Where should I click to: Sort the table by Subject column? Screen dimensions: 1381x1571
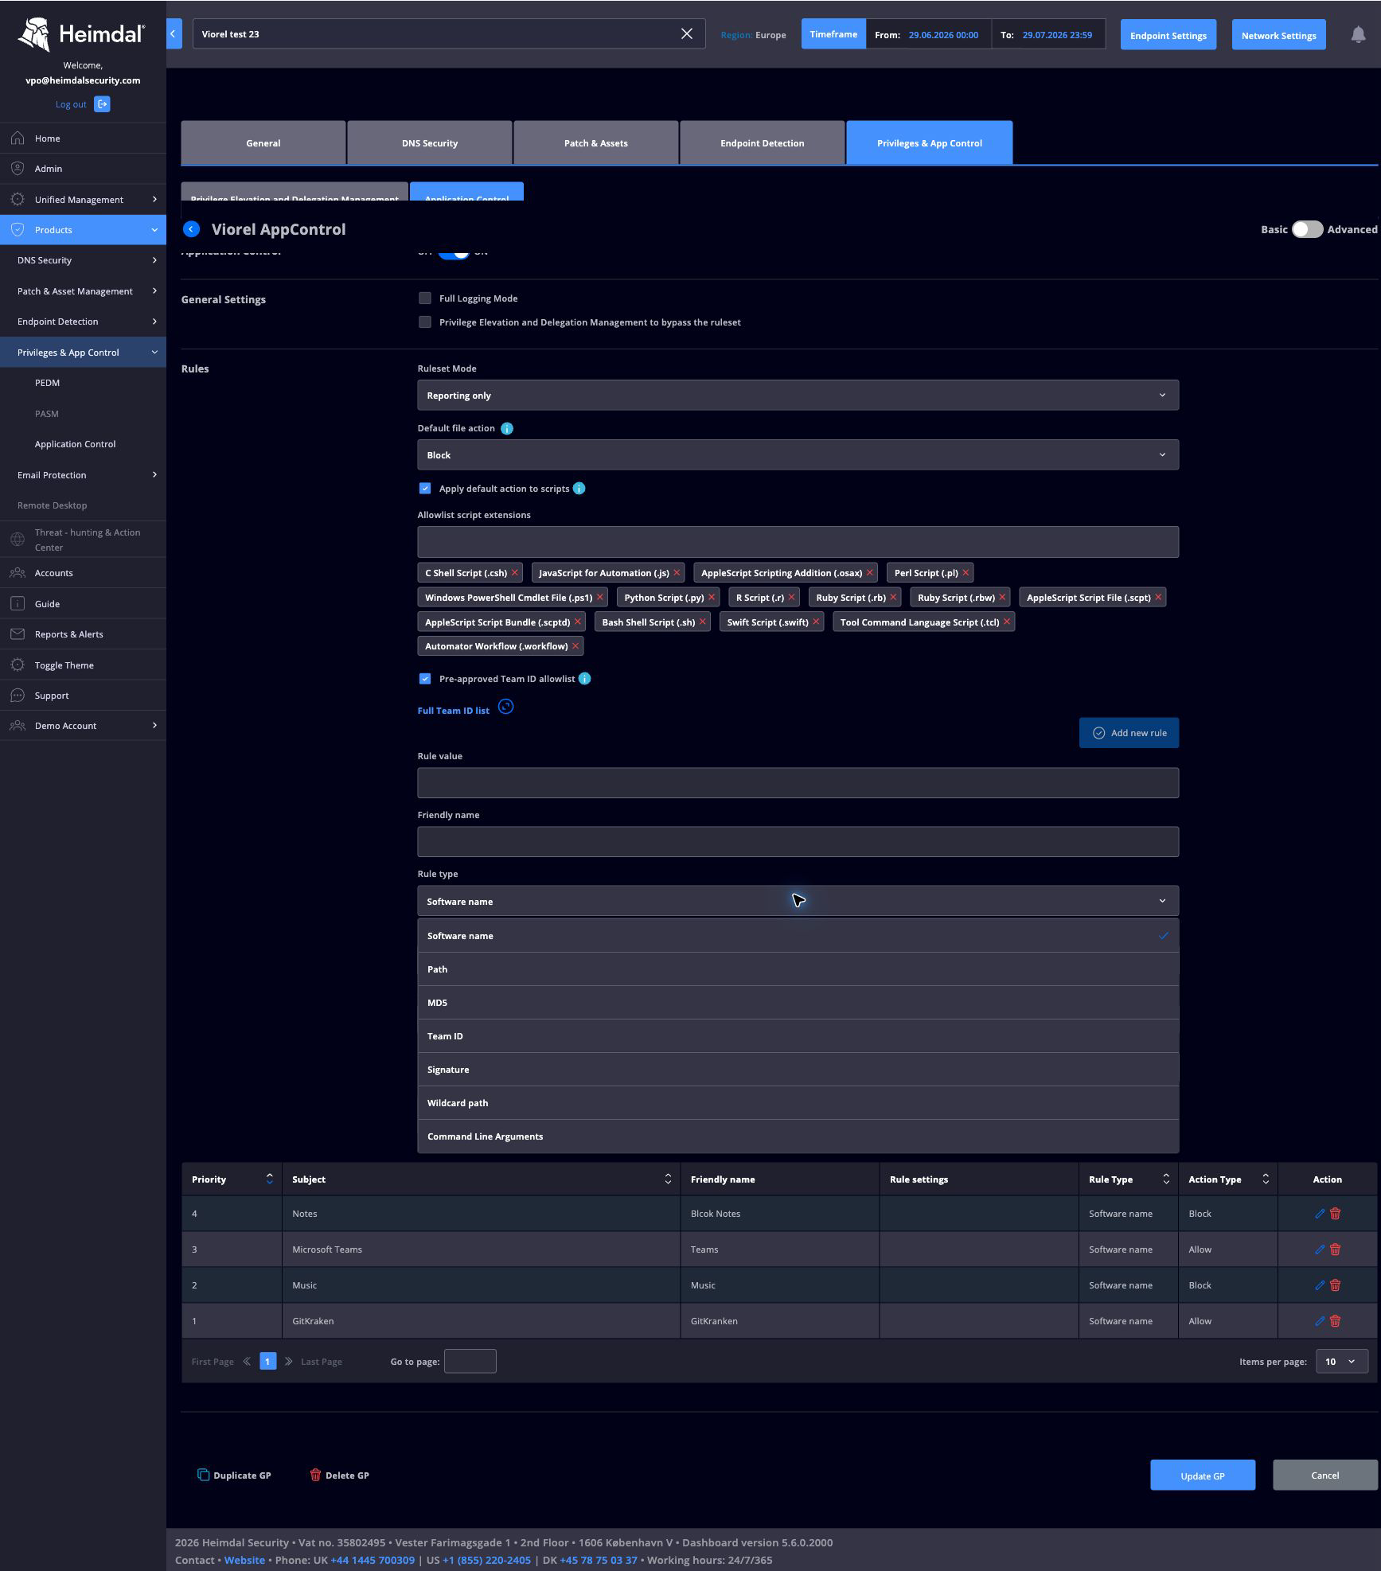point(668,1179)
